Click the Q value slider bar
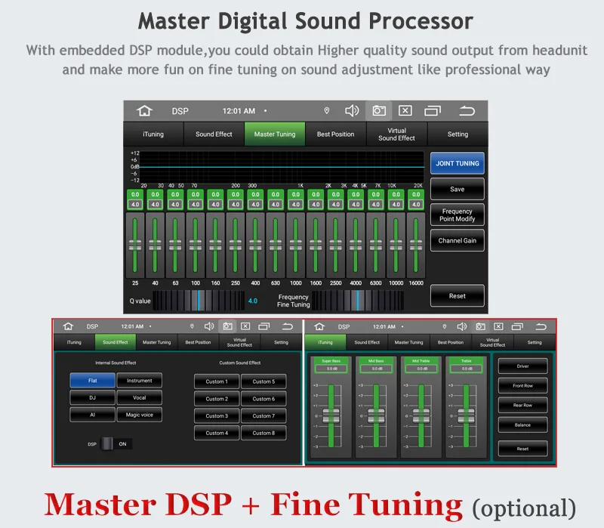 (199, 301)
